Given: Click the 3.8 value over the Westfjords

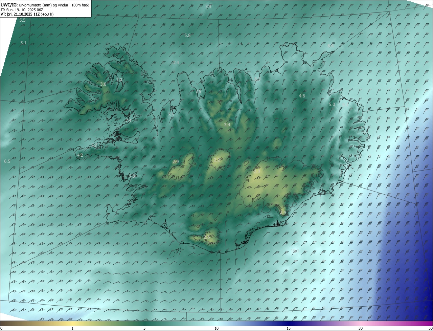Looking at the screenshot, I should point(104,84).
